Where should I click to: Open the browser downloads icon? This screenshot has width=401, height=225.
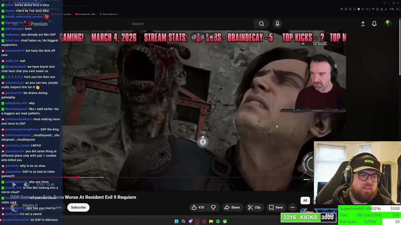[x=386, y=9]
